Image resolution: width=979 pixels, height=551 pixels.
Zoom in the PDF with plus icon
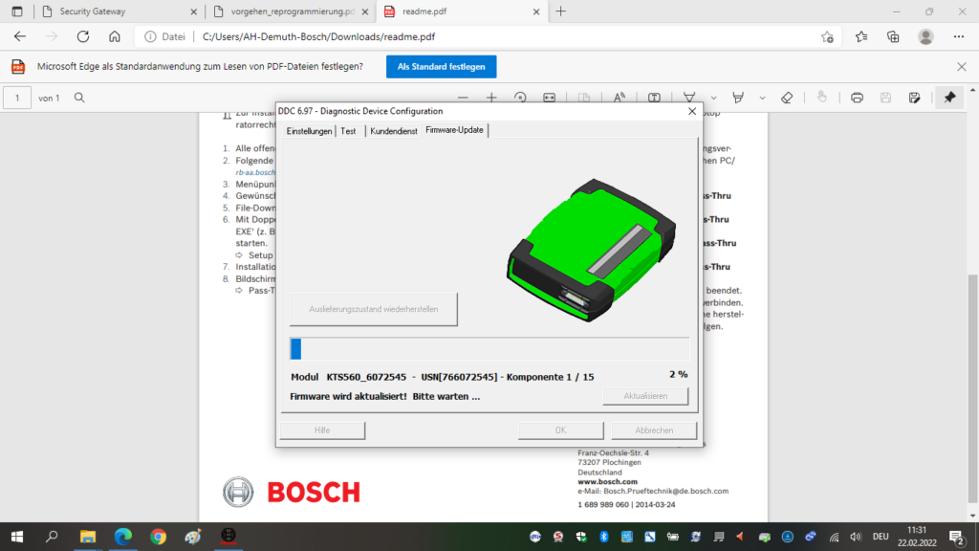click(491, 99)
